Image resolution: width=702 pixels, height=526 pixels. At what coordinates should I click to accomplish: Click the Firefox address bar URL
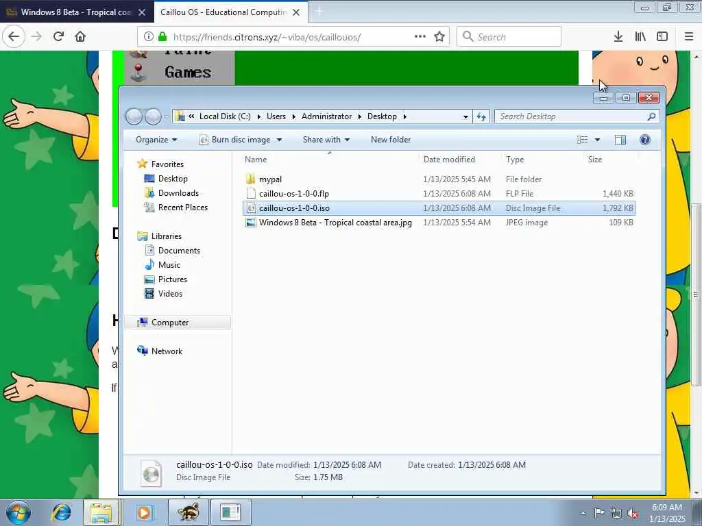[x=267, y=37]
